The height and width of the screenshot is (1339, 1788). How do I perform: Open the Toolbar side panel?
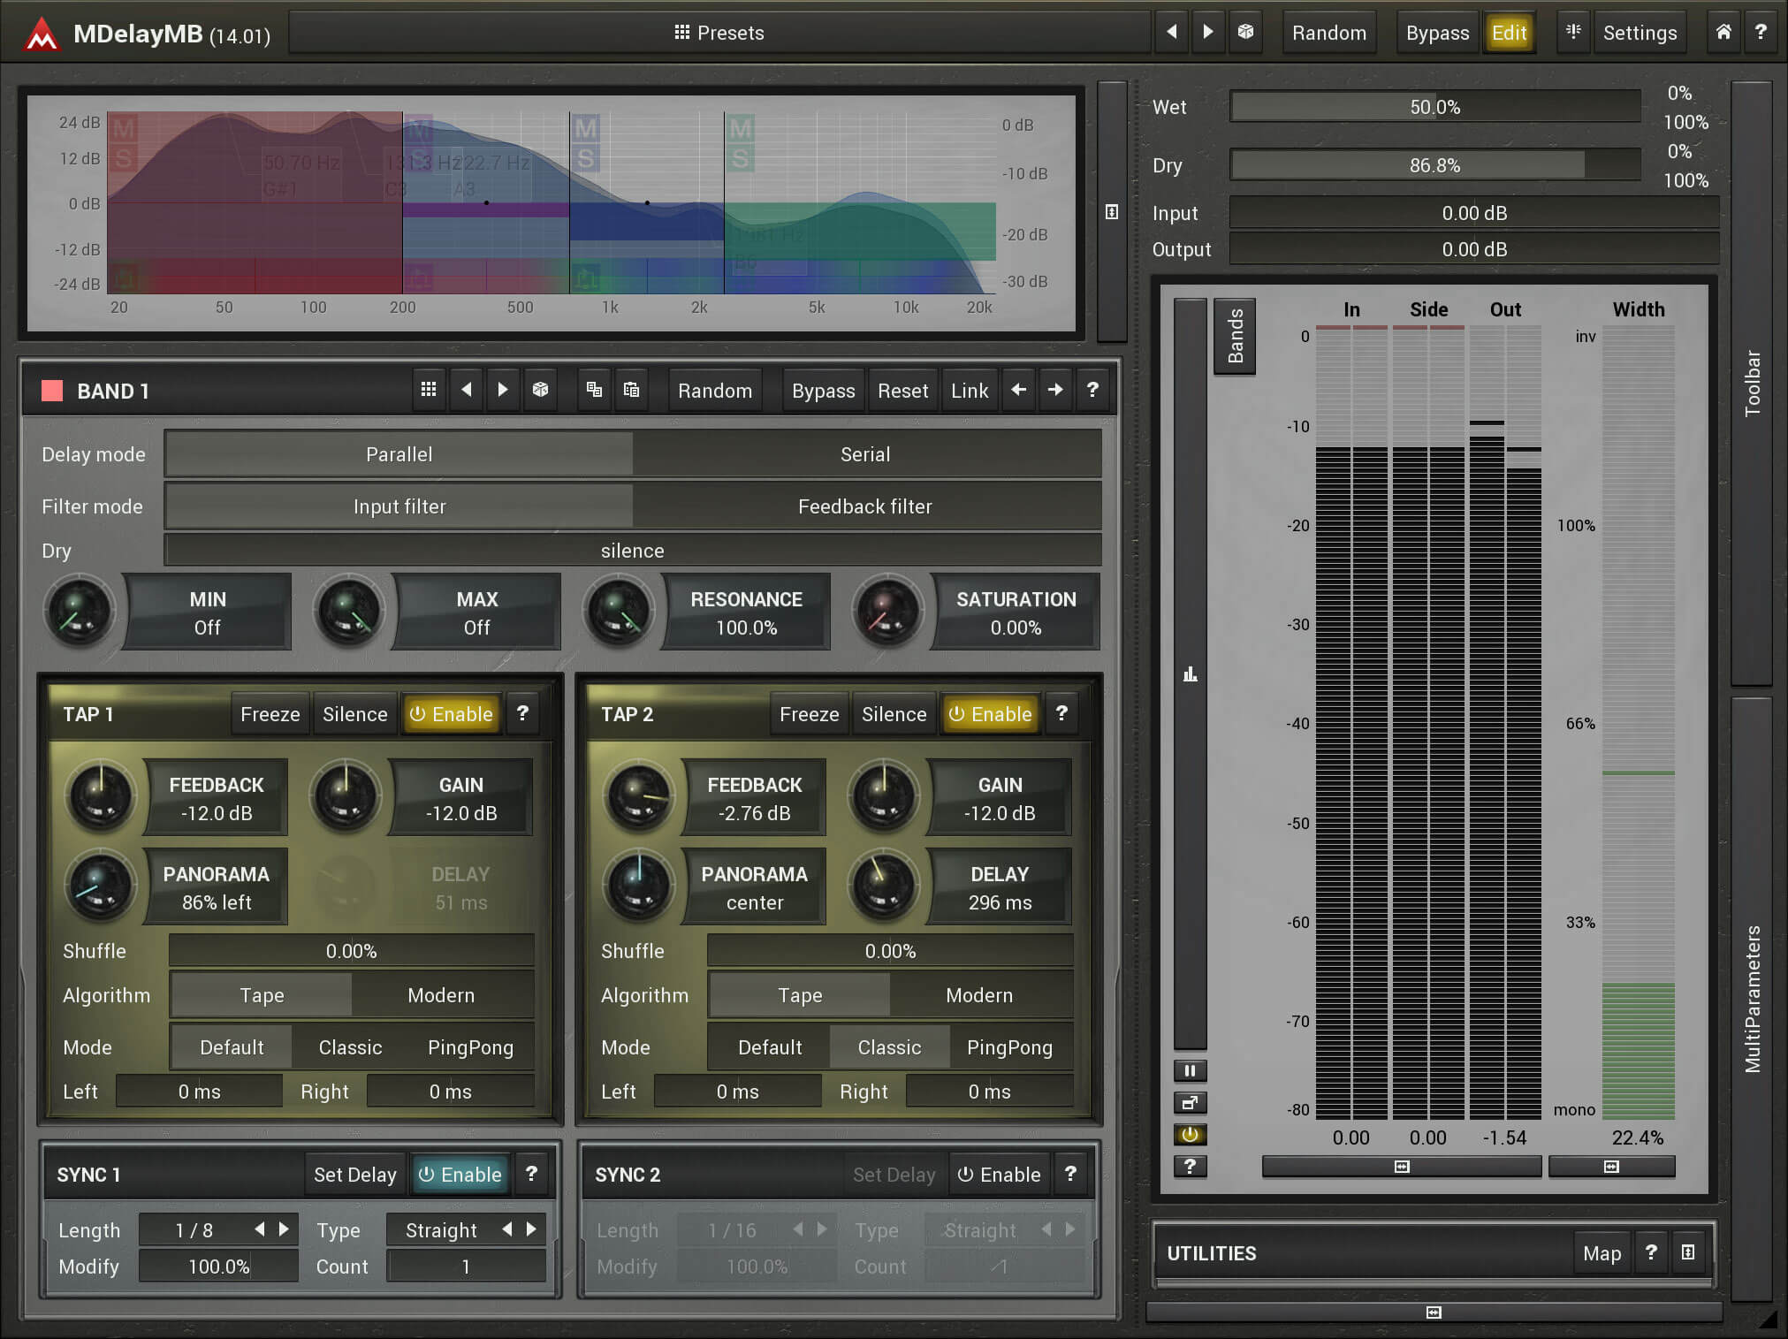tap(1752, 384)
